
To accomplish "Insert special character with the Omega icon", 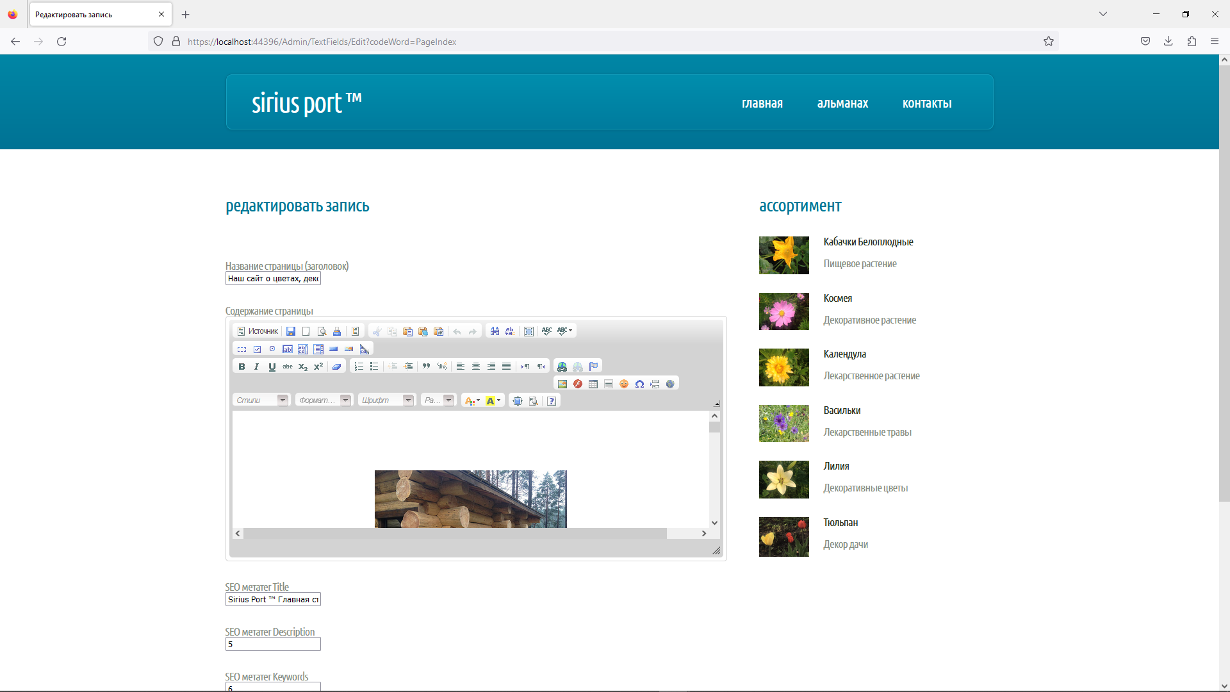I will [x=639, y=384].
